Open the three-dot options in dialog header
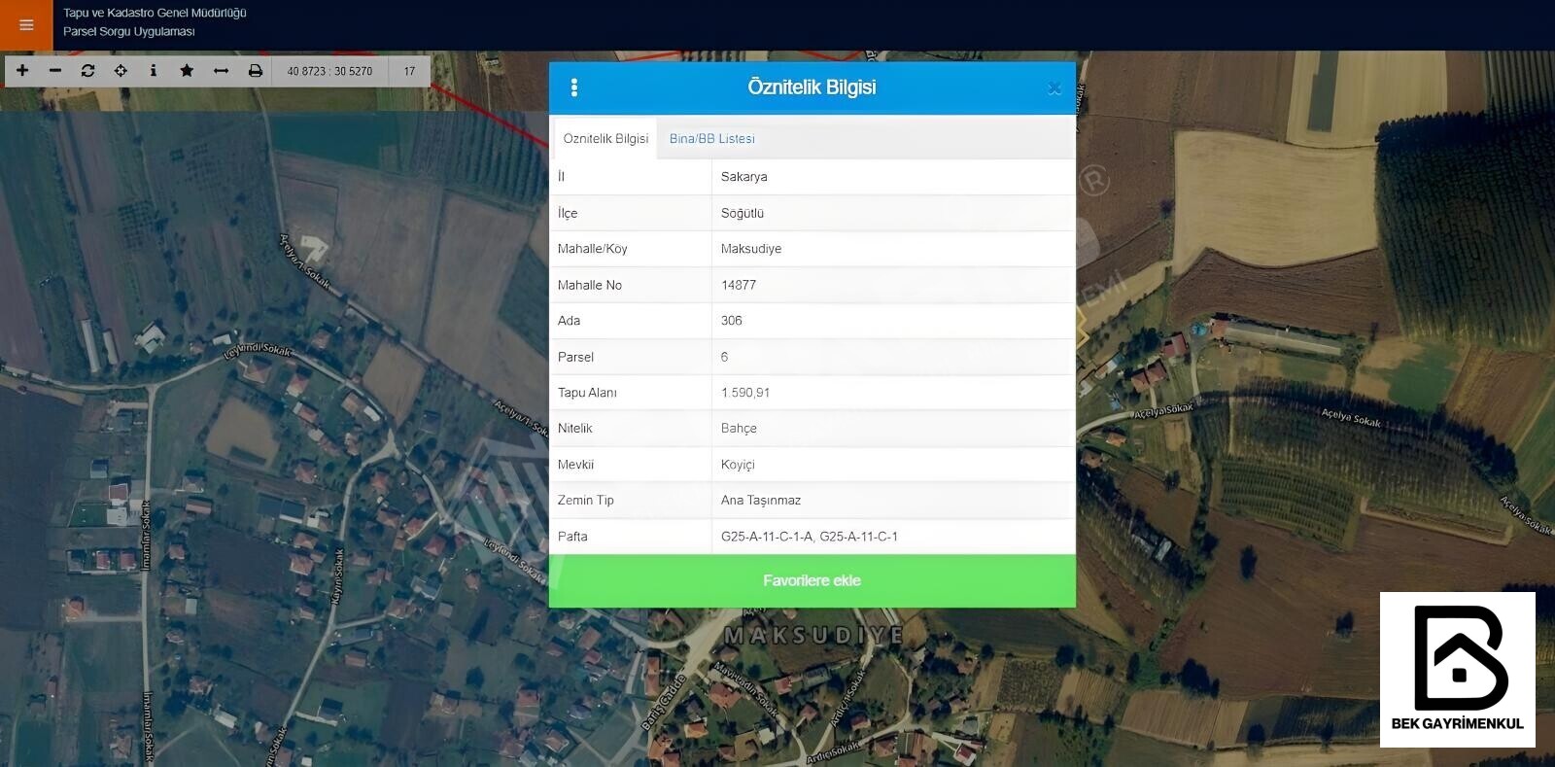Screen dimensions: 1555x767 coord(574,87)
